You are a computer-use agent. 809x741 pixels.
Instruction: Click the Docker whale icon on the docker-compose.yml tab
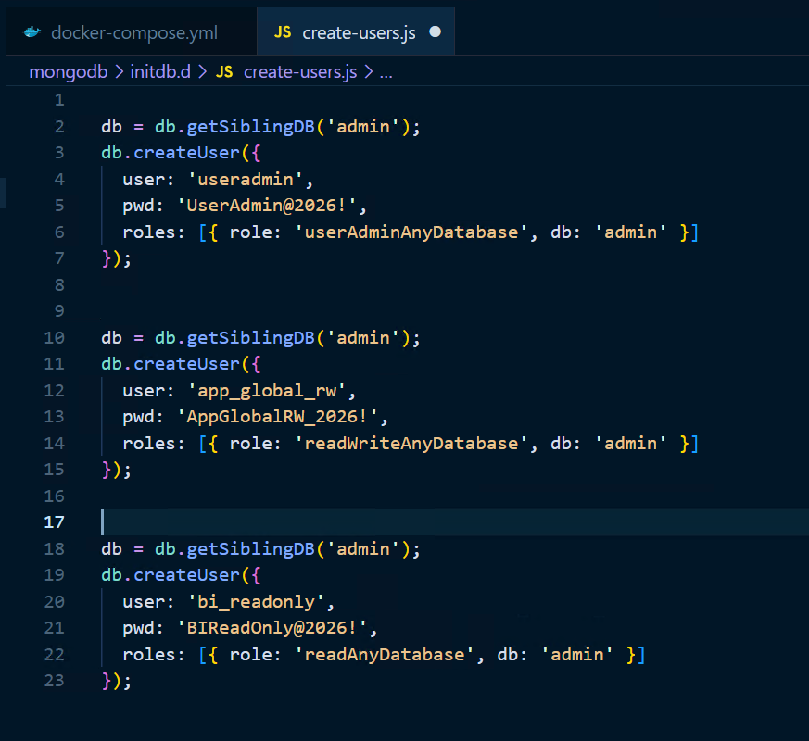click(32, 32)
